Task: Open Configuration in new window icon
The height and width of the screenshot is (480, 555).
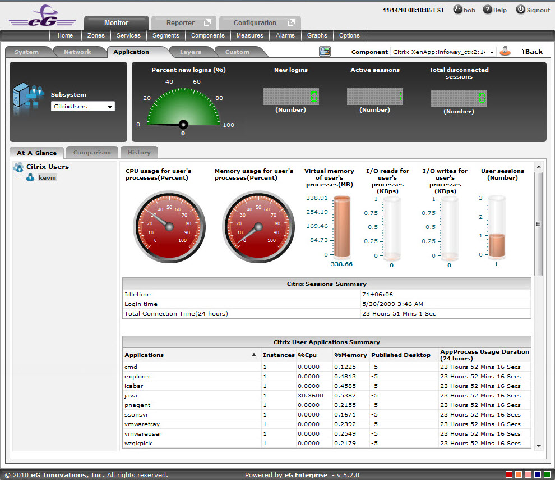Action: tap(292, 22)
